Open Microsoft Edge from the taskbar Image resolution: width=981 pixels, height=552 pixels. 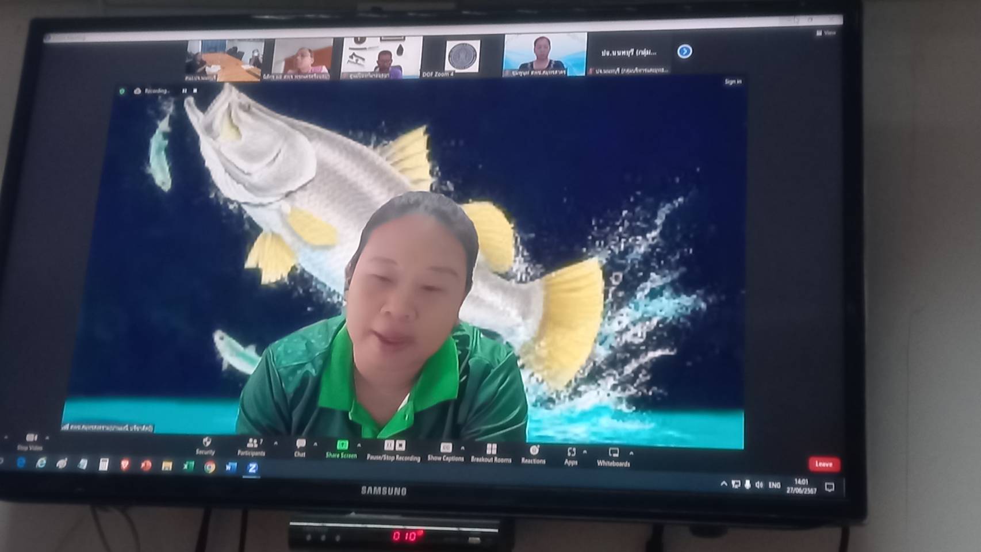(x=21, y=462)
